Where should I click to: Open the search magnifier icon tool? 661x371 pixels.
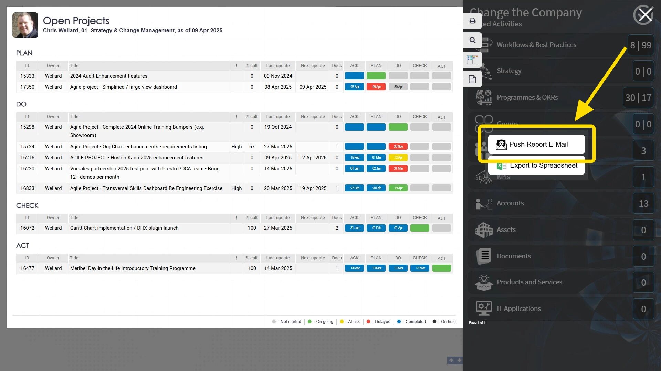point(472,40)
